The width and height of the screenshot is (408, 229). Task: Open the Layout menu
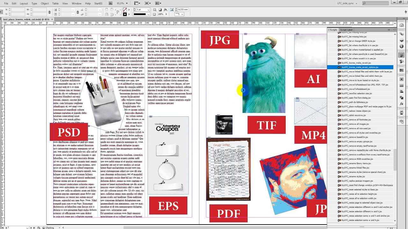(24, 3)
